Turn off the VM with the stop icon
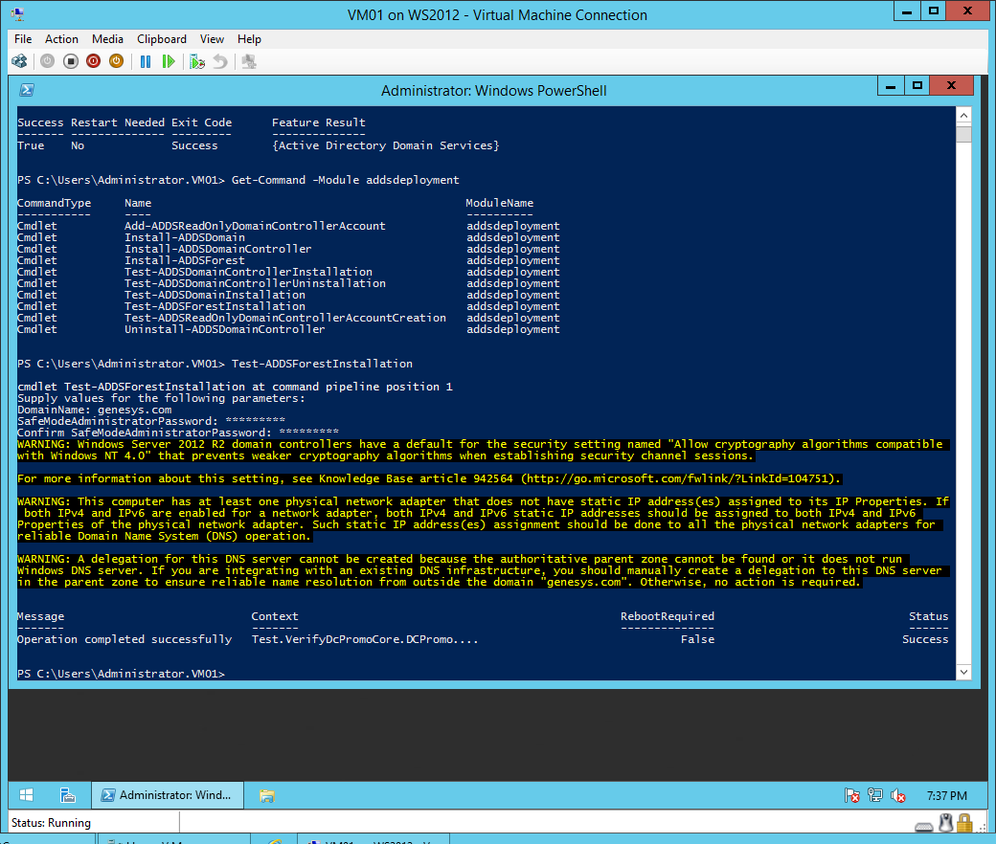The height and width of the screenshot is (844, 996). (70, 61)
